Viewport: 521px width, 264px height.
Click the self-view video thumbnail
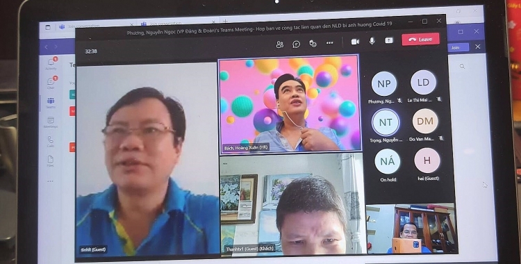coord(411,229)
